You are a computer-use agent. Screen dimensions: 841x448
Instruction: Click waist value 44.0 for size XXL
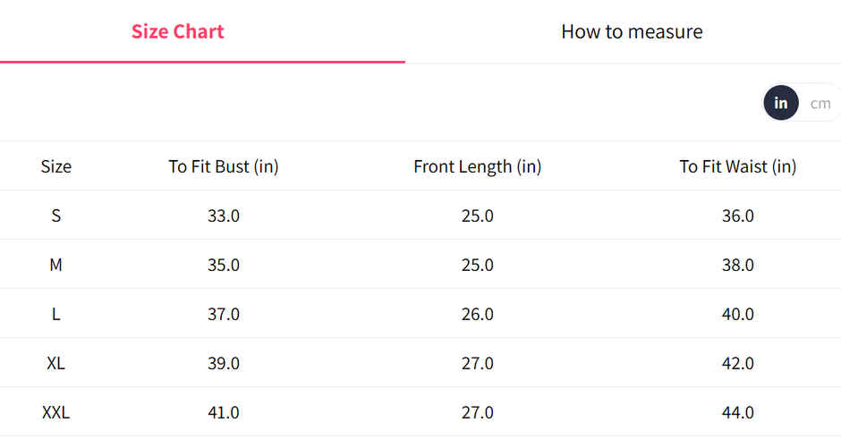[737, 412]
